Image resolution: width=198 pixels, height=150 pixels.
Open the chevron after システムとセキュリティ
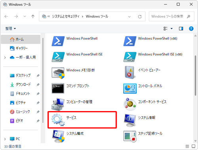pos(82,17)
